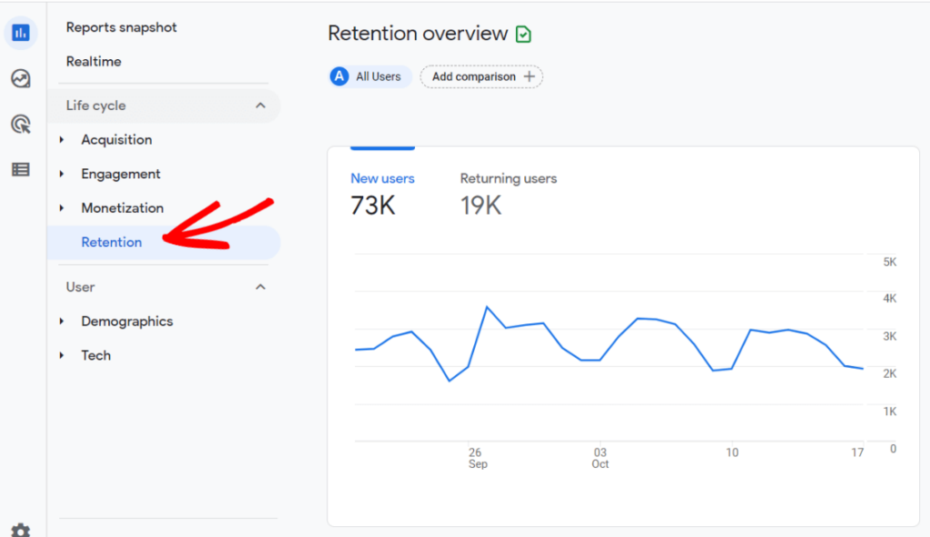Screen dimensions: 930x537
Task: Open the Retention report
Action: click(x=112, y=242)
